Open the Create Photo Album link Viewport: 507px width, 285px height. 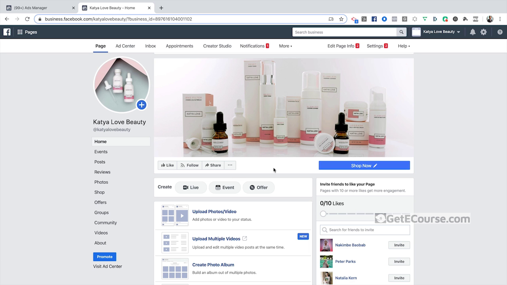213,265
